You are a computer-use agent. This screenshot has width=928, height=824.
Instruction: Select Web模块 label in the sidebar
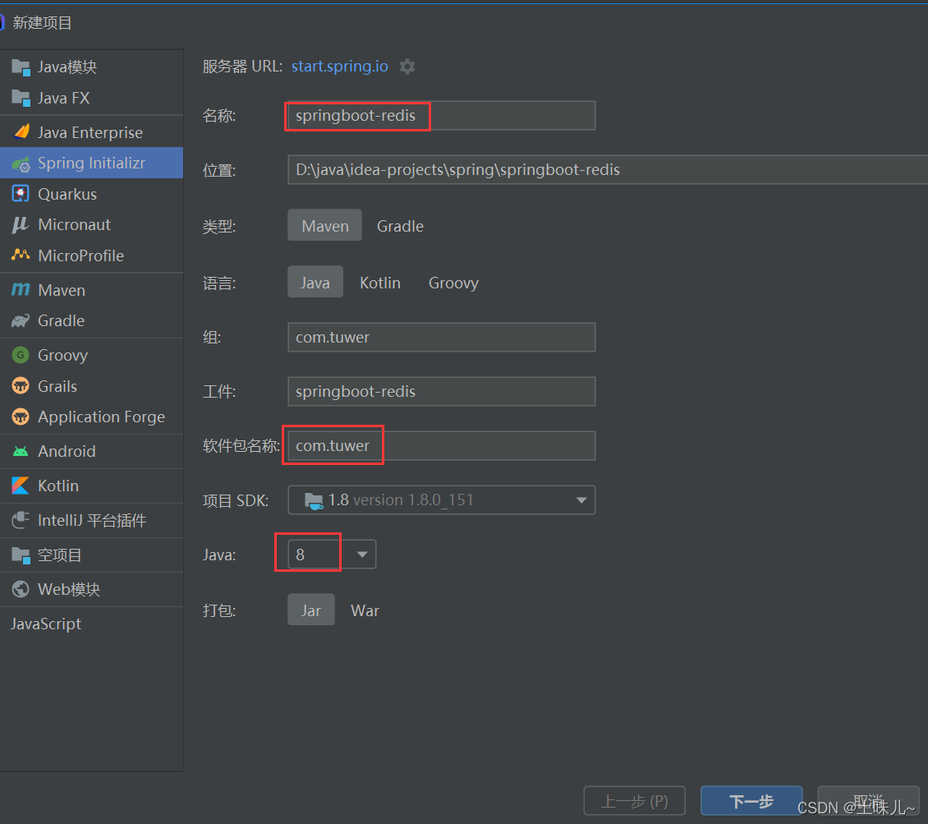click(69, 589)
